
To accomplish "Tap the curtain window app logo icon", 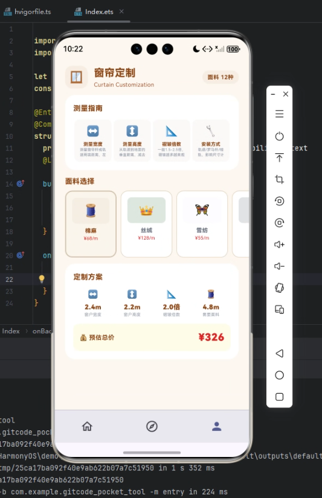I will point(76,77).
